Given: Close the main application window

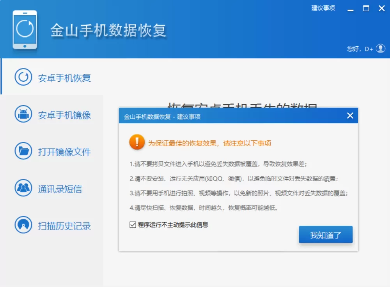Looking at the screenshot, I should coord(381,9).
